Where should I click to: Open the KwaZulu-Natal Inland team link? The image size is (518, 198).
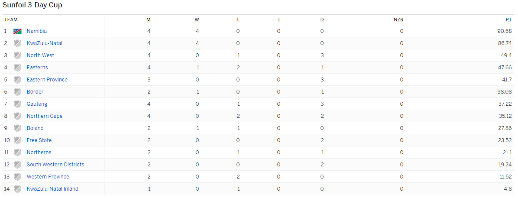tap(52, 189)
